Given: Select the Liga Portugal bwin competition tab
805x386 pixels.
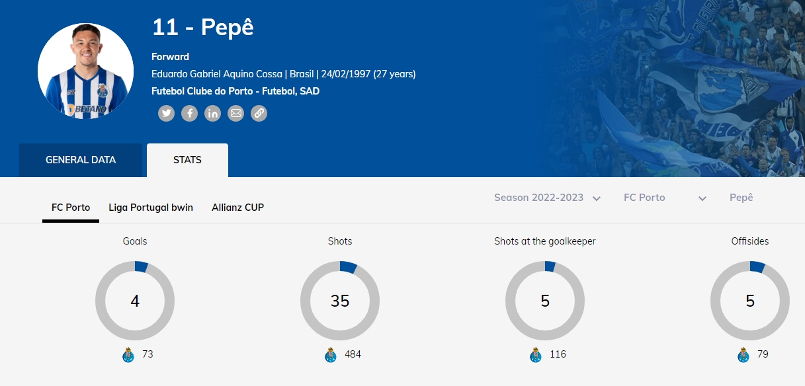Looking at the screenshot, I should click(151, 208).
